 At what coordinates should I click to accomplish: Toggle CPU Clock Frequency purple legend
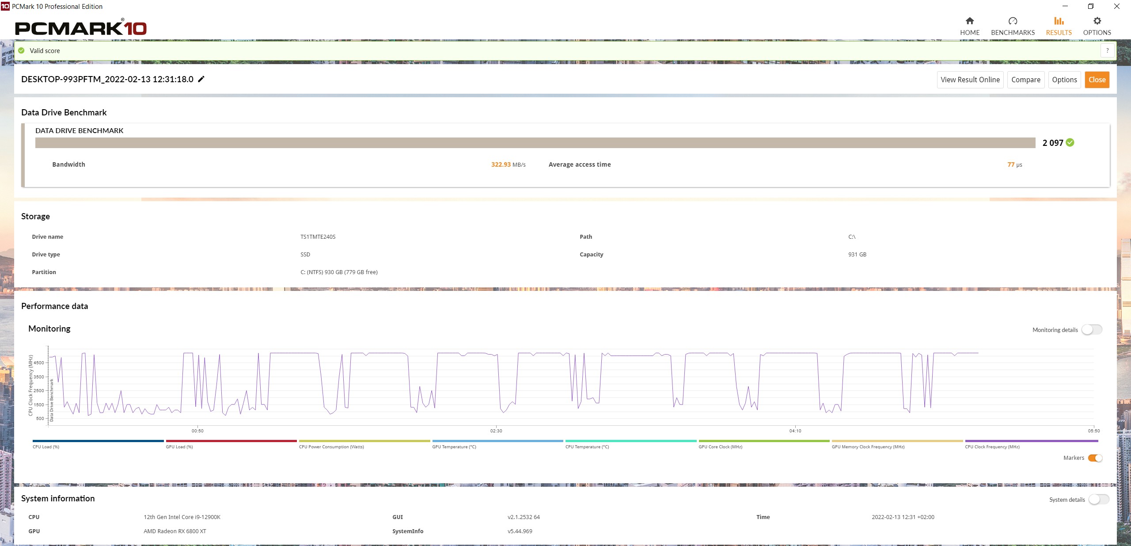pos(1031,441)
